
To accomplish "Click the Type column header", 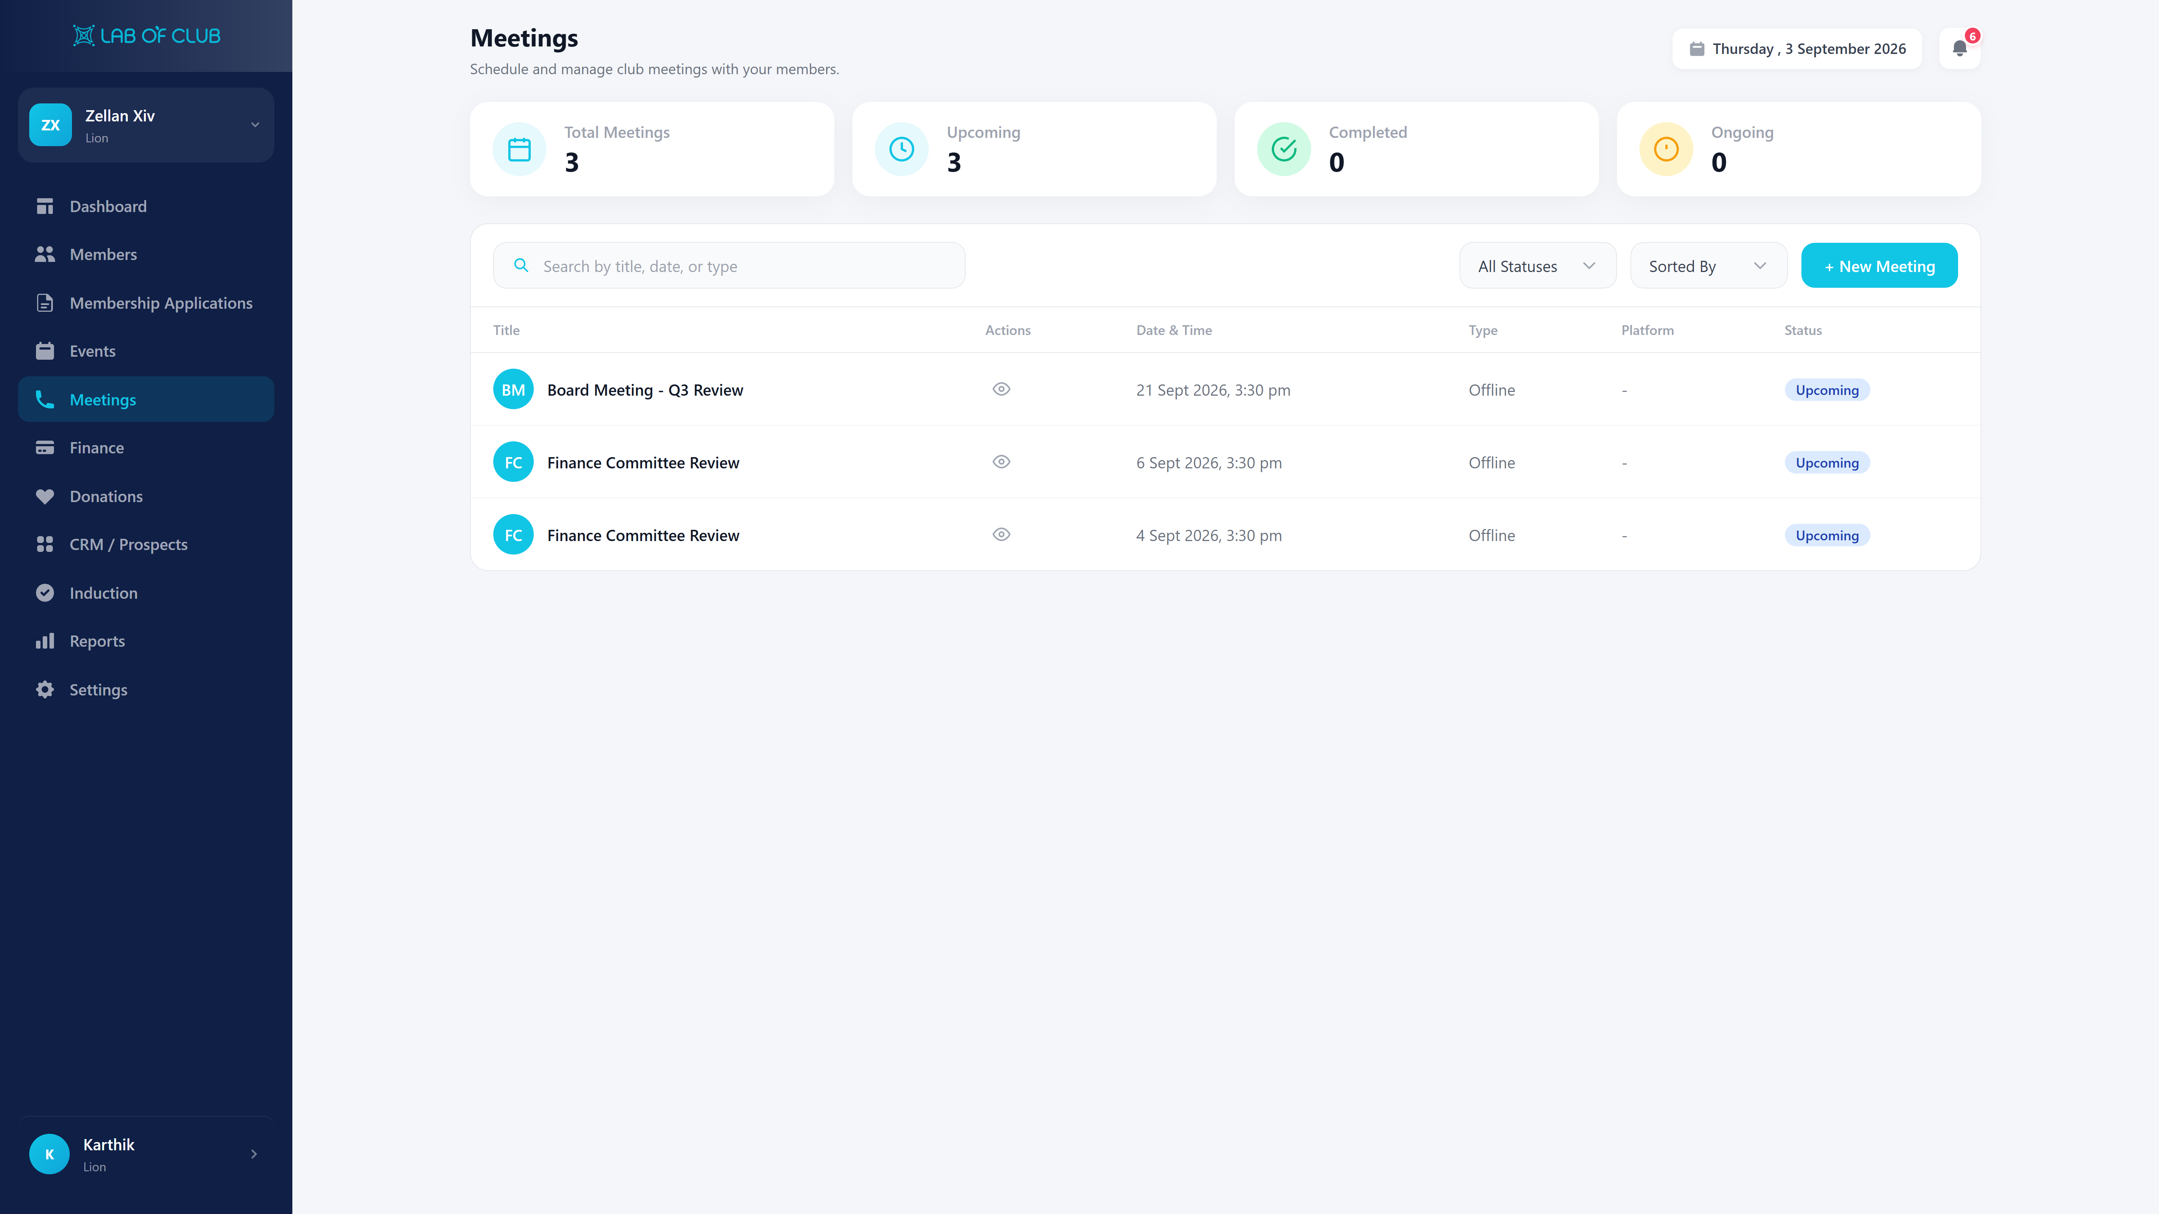I will coord(1483,330).
